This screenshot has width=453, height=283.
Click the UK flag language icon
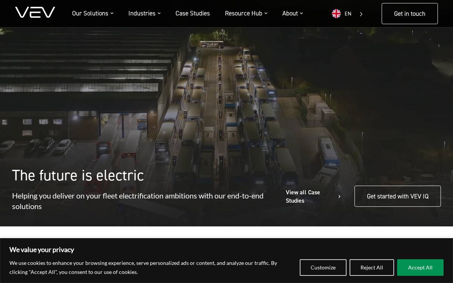(x=336, y=14)
